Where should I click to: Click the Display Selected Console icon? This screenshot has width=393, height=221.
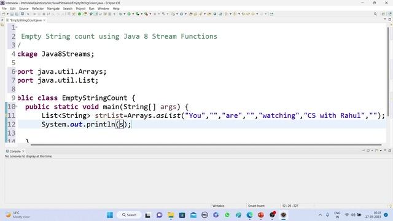(x=368, y=150)
